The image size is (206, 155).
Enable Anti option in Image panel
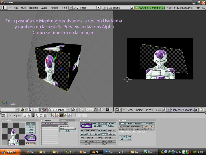(x=122, y=139)
